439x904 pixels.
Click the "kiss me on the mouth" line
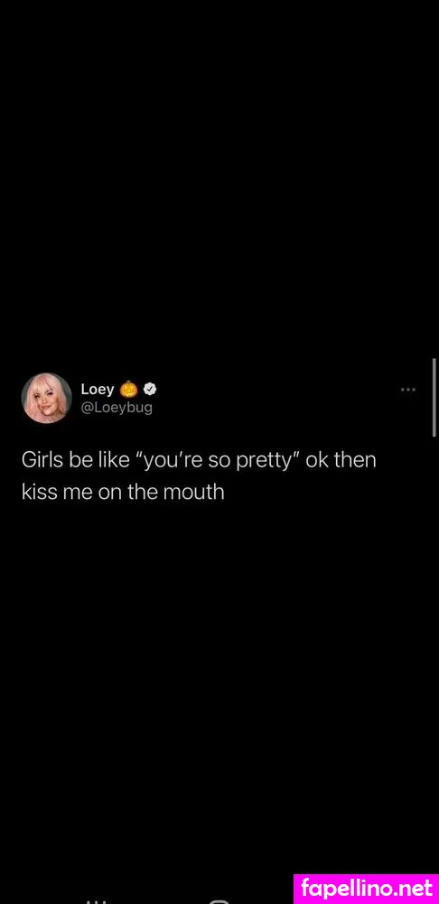pos(123,494)
